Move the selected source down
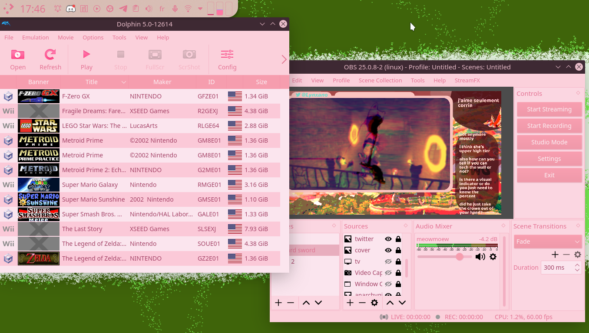 (x=402, y=303)
